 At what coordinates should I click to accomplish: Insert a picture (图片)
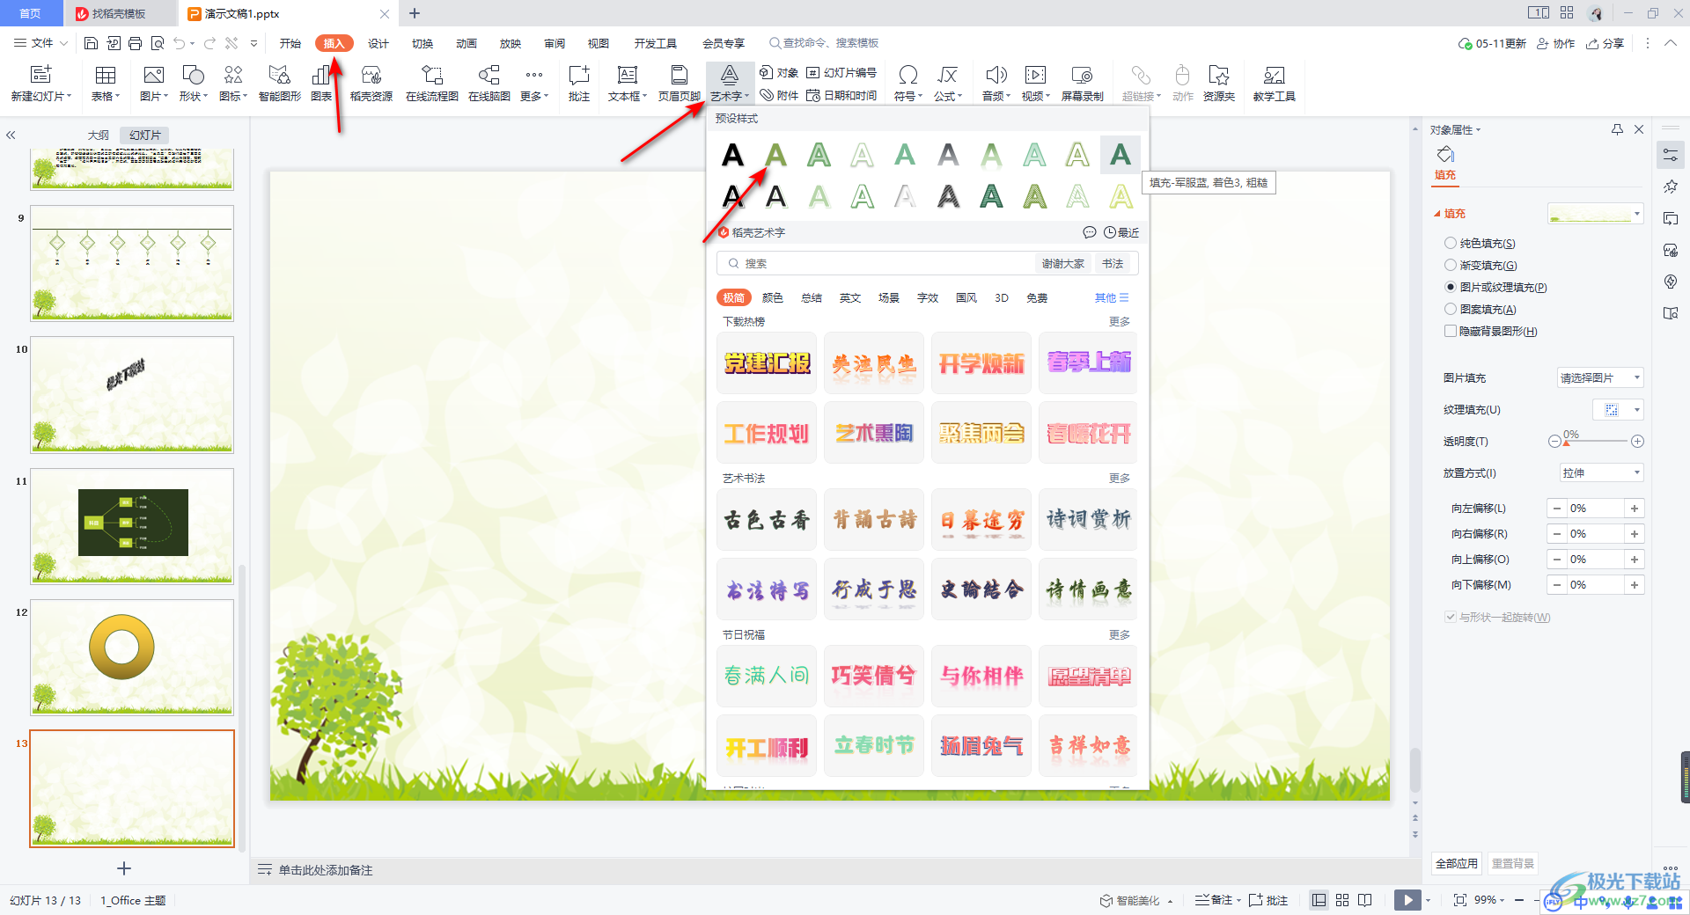click(x=154, y=84)
